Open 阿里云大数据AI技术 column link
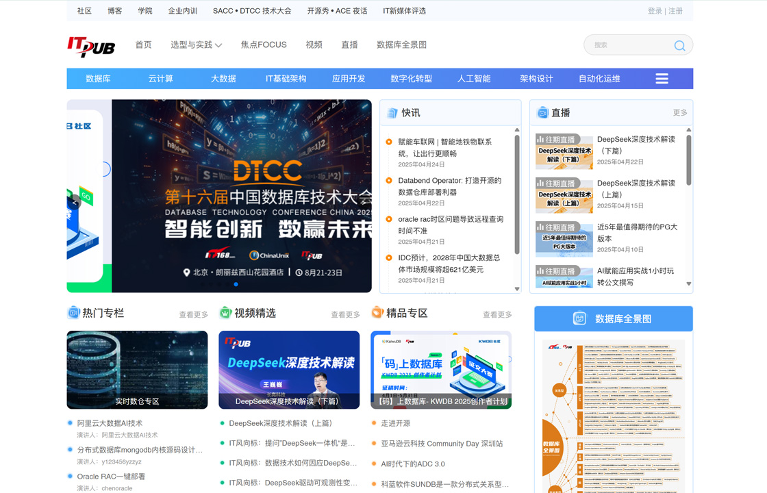Image resolution: width=767 pixels, height=493 pixels. (110, 423)
